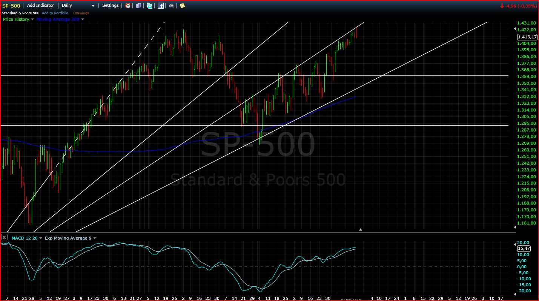Screen dimensions: 539x301
Task: Click the small arrow beside price 1.422,00
Action: coord(515,29)
